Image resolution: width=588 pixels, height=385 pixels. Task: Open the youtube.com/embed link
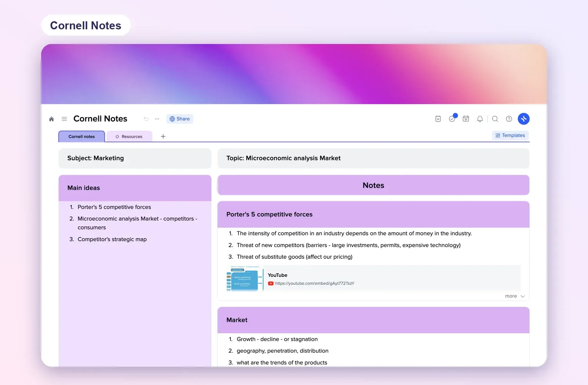(315, 283)
